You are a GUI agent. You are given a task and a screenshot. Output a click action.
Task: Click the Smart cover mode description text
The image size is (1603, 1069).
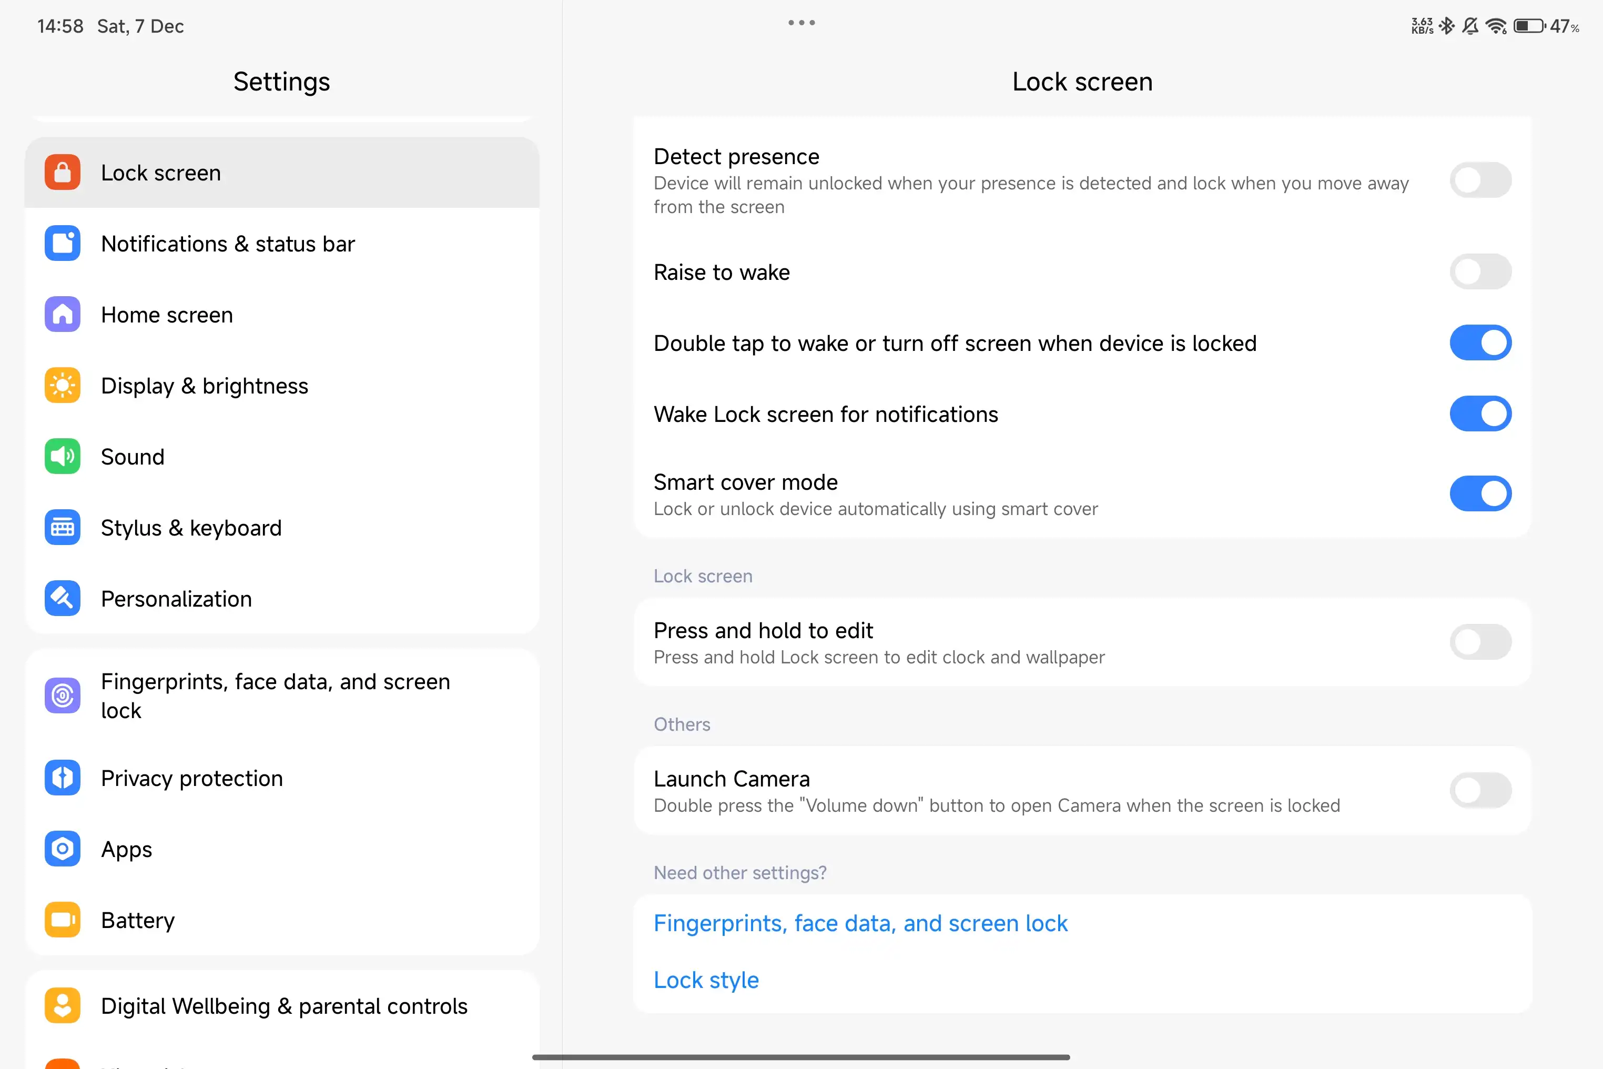tap(876, 509)
